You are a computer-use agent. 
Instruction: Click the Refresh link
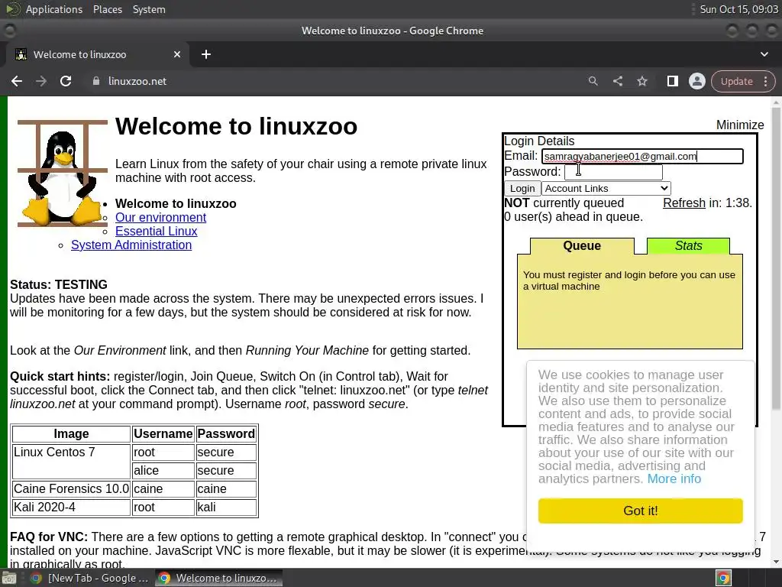coord(683,203)
